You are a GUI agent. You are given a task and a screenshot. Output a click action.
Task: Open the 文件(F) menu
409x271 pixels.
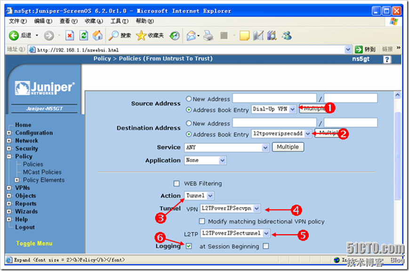click(17, 21)
